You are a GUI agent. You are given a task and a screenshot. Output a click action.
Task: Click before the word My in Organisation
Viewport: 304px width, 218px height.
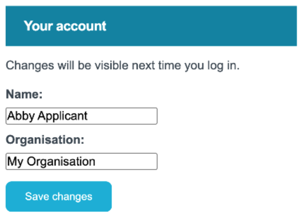point(7,161)
